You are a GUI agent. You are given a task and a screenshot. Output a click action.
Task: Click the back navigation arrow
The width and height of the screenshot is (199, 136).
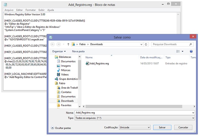[x=53, y=44]
